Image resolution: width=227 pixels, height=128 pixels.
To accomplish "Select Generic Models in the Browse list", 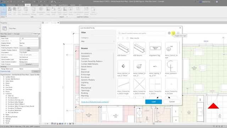I will (x=88, y=80).
